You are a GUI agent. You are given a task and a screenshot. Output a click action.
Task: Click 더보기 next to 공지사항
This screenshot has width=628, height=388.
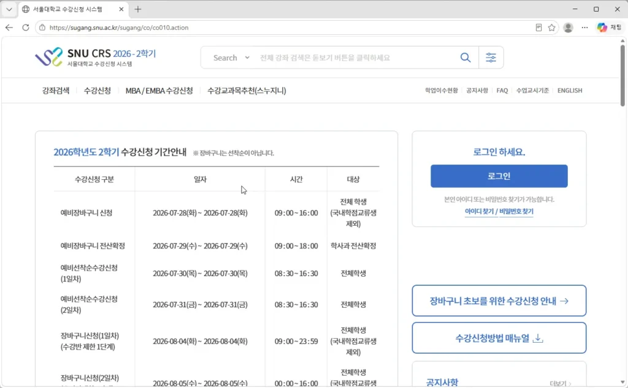tap(561, 384)
